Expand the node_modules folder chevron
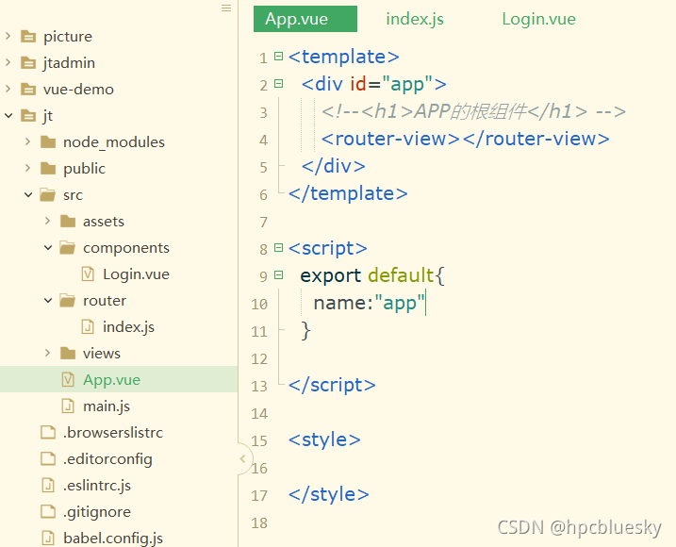The image size is (676, 547). [x=27, y=141]
